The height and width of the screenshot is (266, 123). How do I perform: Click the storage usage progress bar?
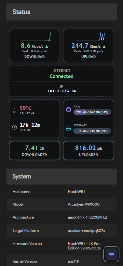92,131
